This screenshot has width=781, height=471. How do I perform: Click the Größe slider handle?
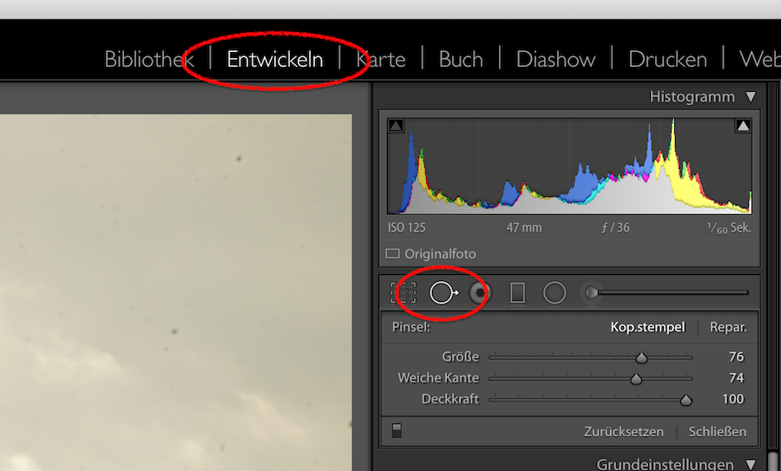coord(641,357)
